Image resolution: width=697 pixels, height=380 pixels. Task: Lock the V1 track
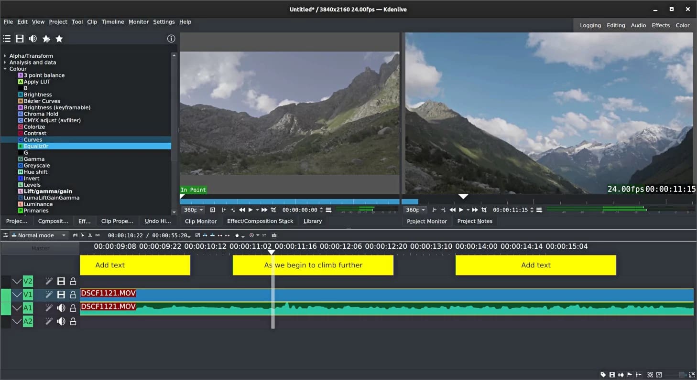[x=73, y=295]
